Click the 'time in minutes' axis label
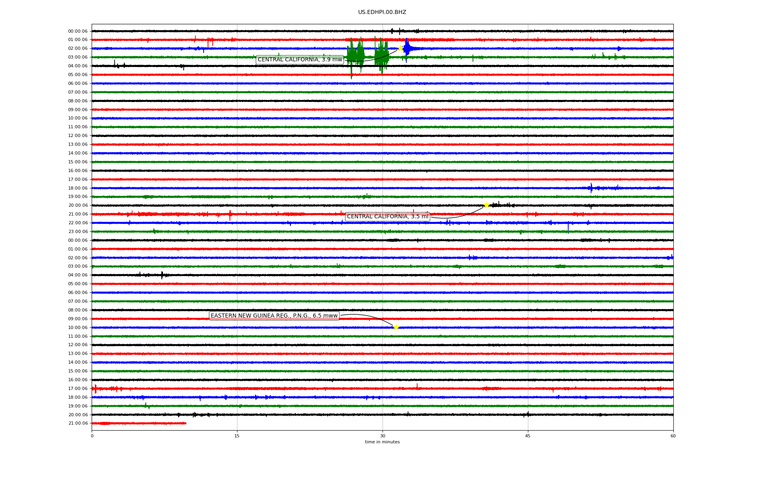Image resolution: width=765 pixels, height=478 pixels. 382,442
